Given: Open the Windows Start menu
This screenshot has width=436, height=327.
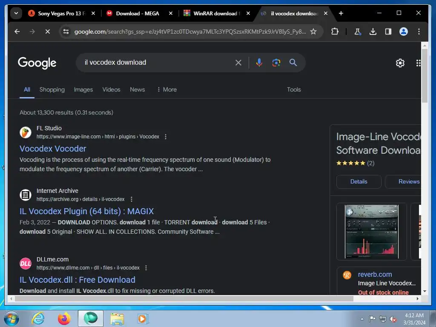Looking at the screenshot, I should coord(11,318).
